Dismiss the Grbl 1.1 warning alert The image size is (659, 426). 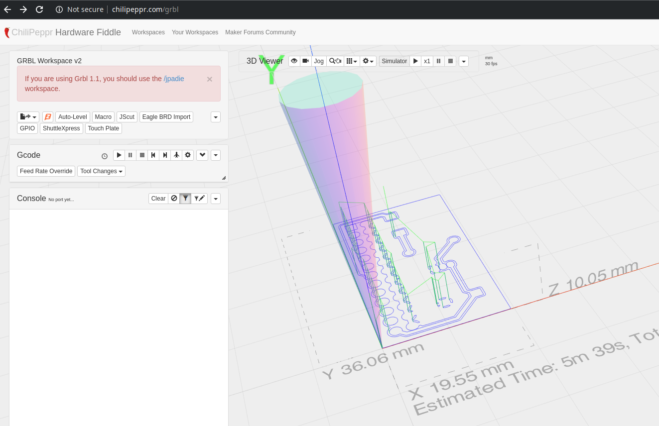click(x=210, y=79)
